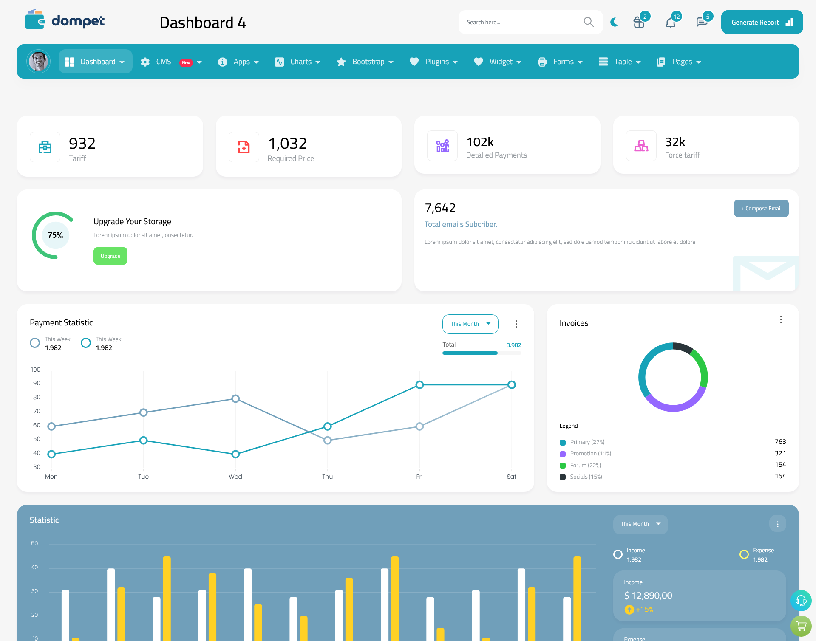Click the messages chat icon in header
The height and width of the screenshot is (641, 816).
[701, 22]
